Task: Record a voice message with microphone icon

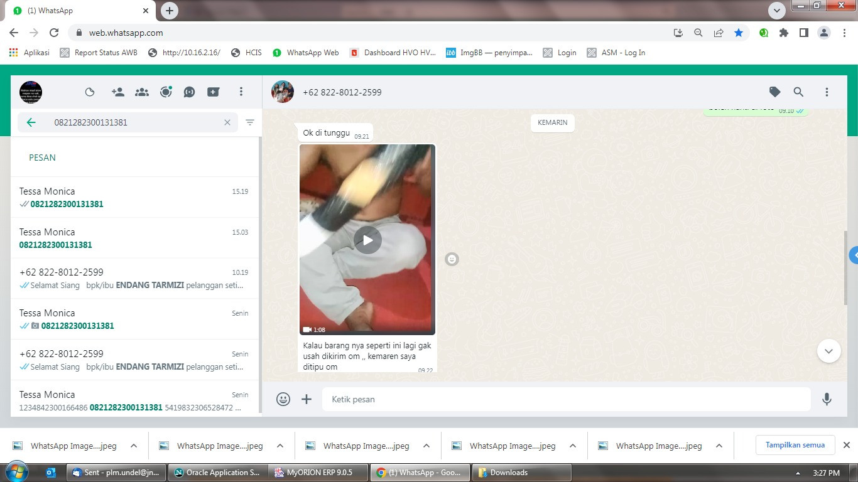Action: [x=827, y=399]
